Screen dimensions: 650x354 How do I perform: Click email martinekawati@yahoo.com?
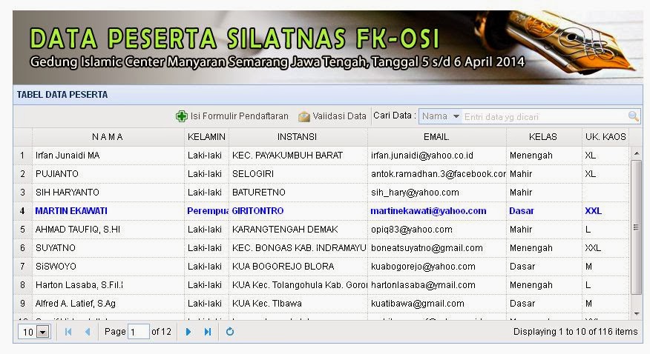[428, 211]
